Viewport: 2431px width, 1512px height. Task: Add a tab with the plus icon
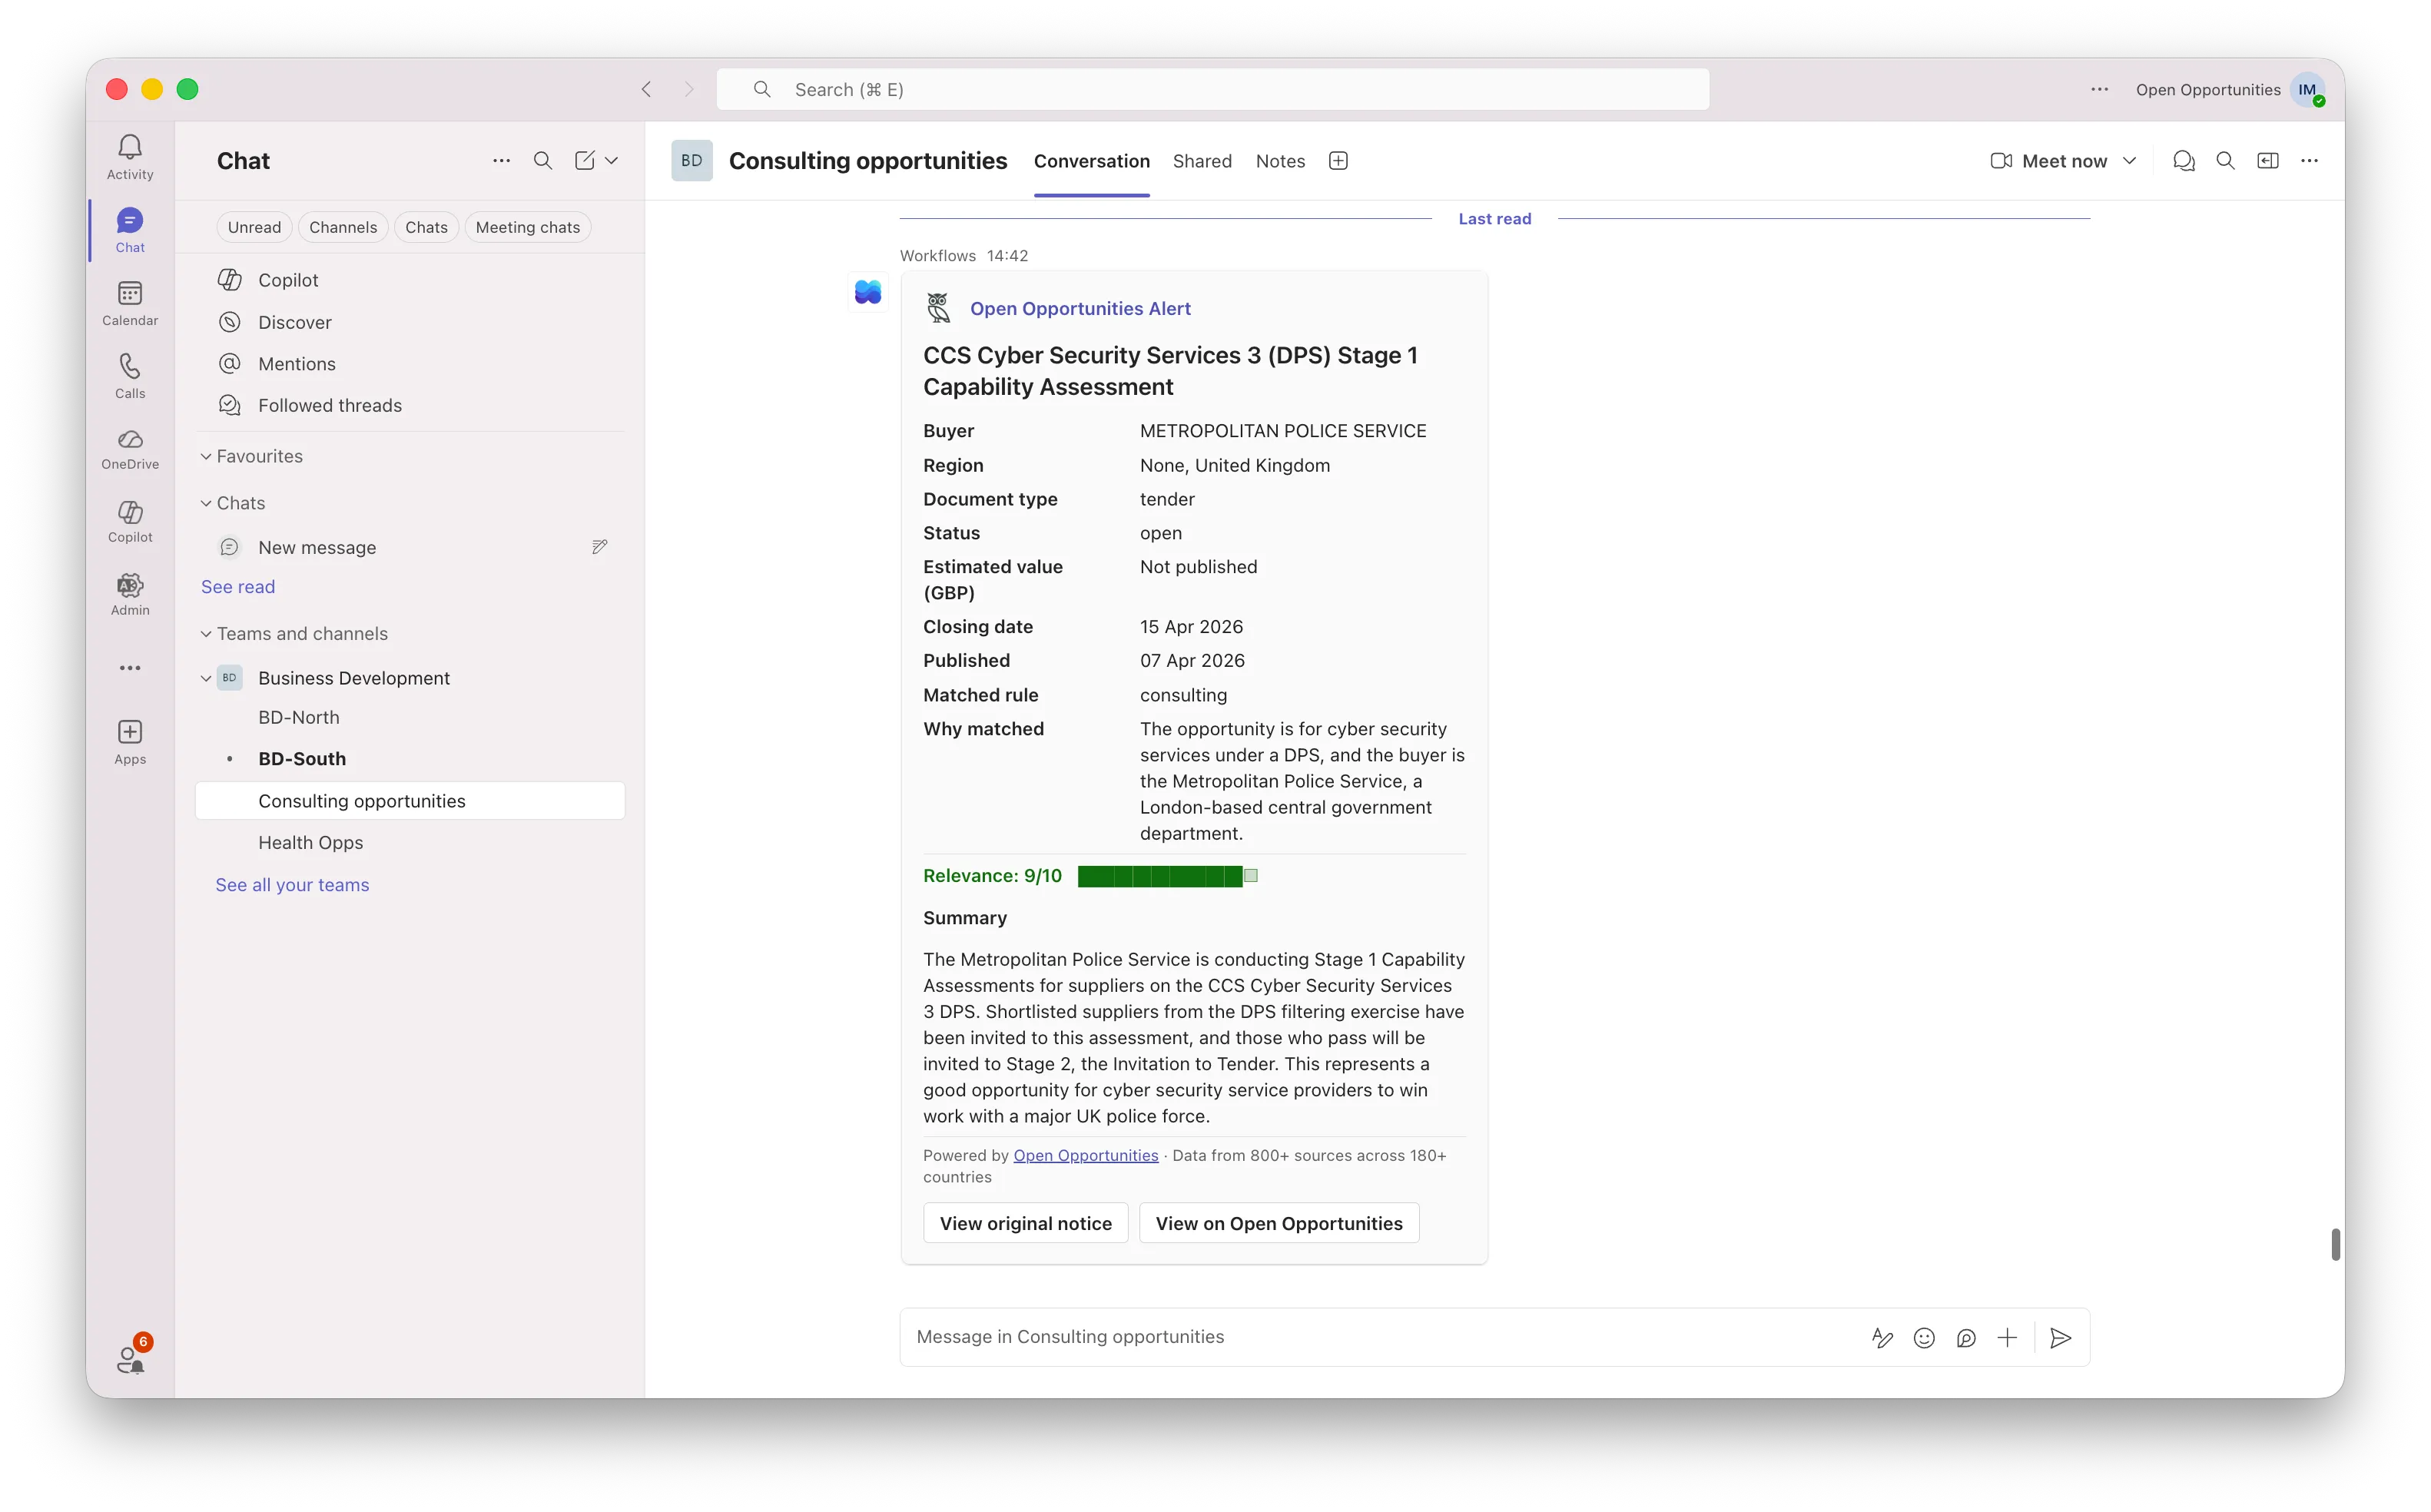point(1338,161)
